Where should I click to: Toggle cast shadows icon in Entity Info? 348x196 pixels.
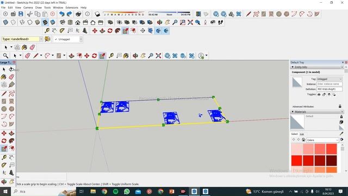click(334, 94)
